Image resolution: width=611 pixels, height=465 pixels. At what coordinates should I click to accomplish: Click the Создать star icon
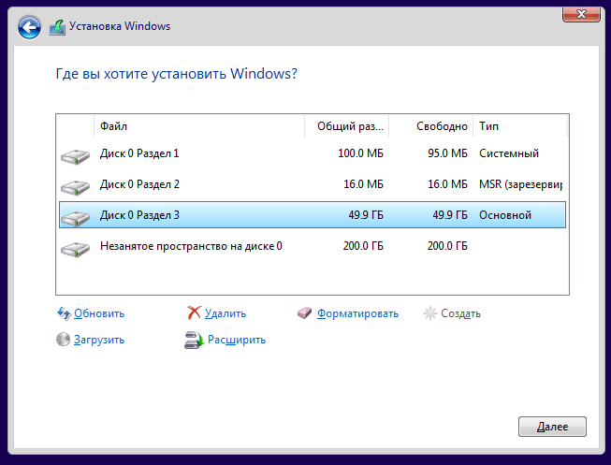429,313
